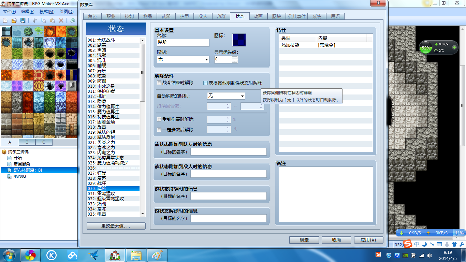Click the Save floppy disk icon
466x262 pixels.
click(23, 21)
